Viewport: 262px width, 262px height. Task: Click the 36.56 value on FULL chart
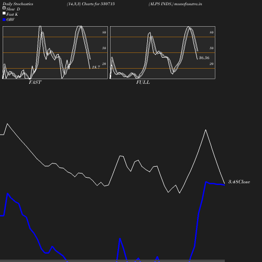click(x=204, y=58)
